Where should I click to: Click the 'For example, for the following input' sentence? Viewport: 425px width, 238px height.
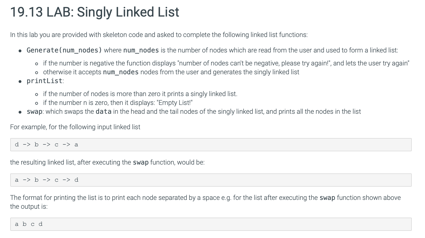coord(75,127)
